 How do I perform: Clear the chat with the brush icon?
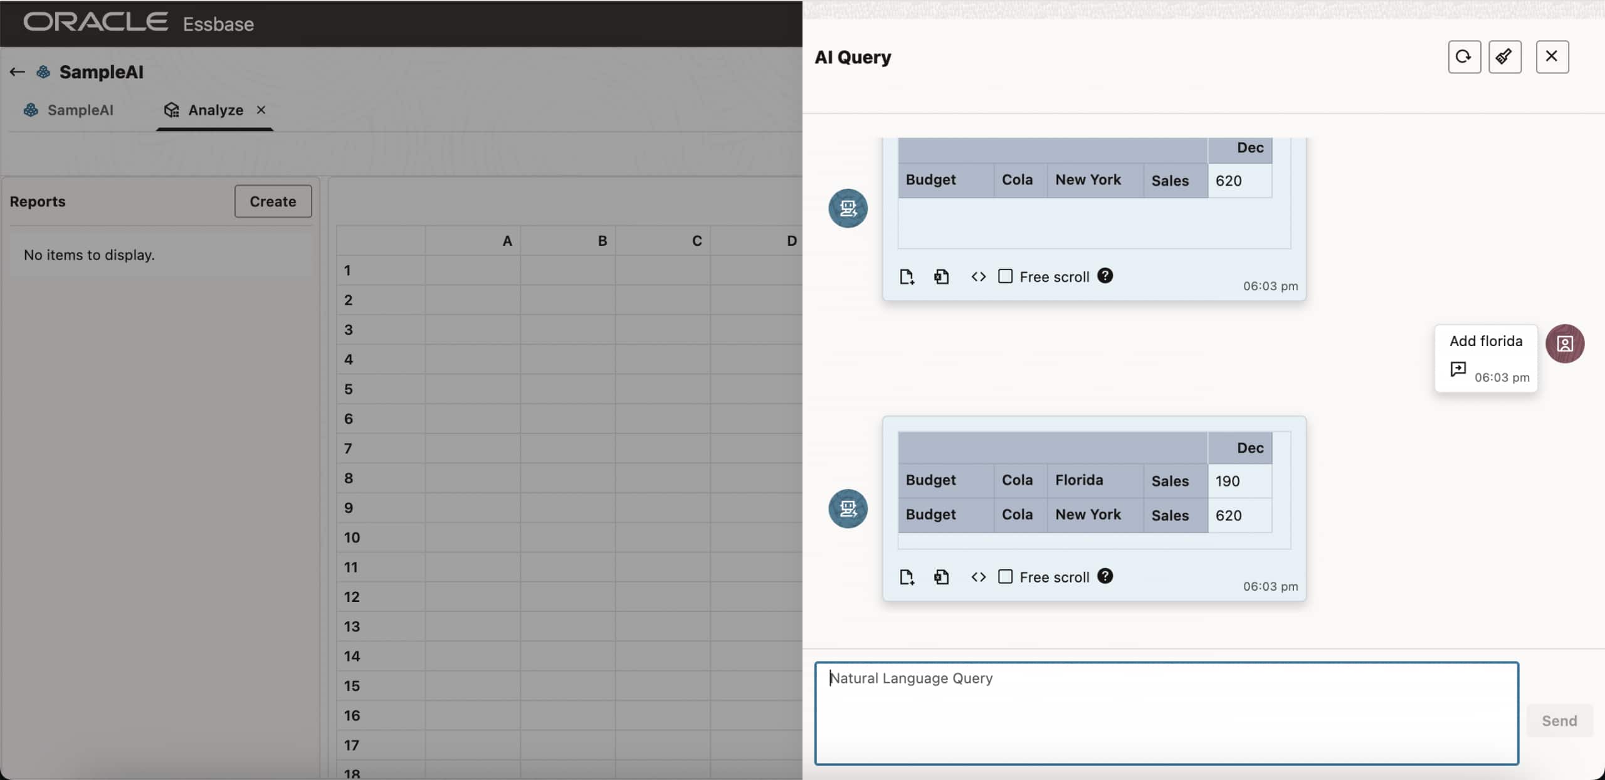[x=1505, y=56]
